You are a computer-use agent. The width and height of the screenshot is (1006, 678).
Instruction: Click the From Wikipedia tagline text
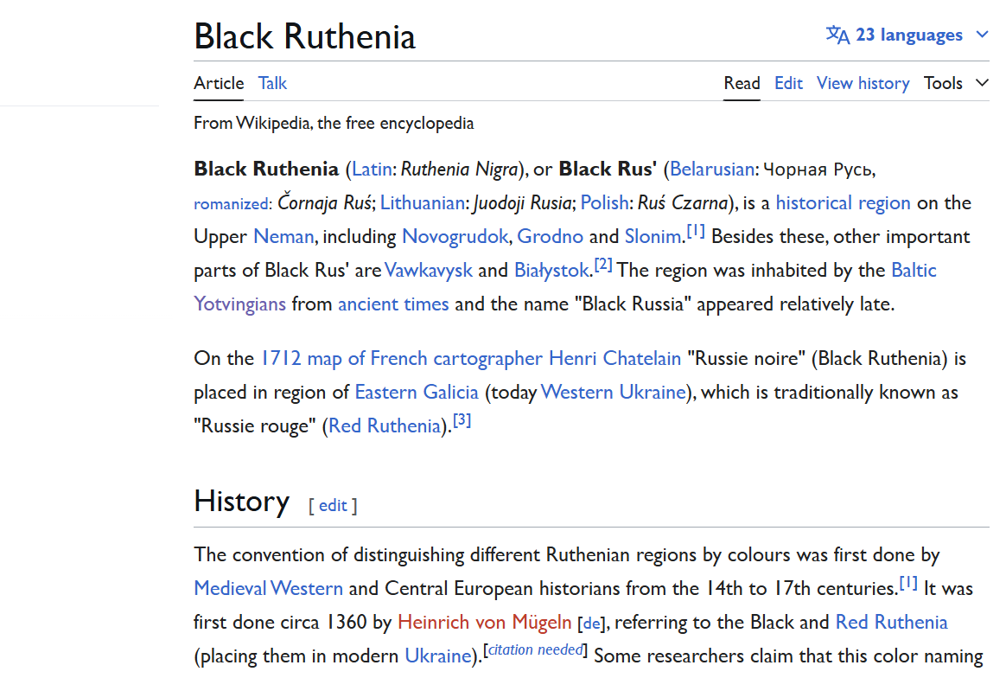click(334, 124)
